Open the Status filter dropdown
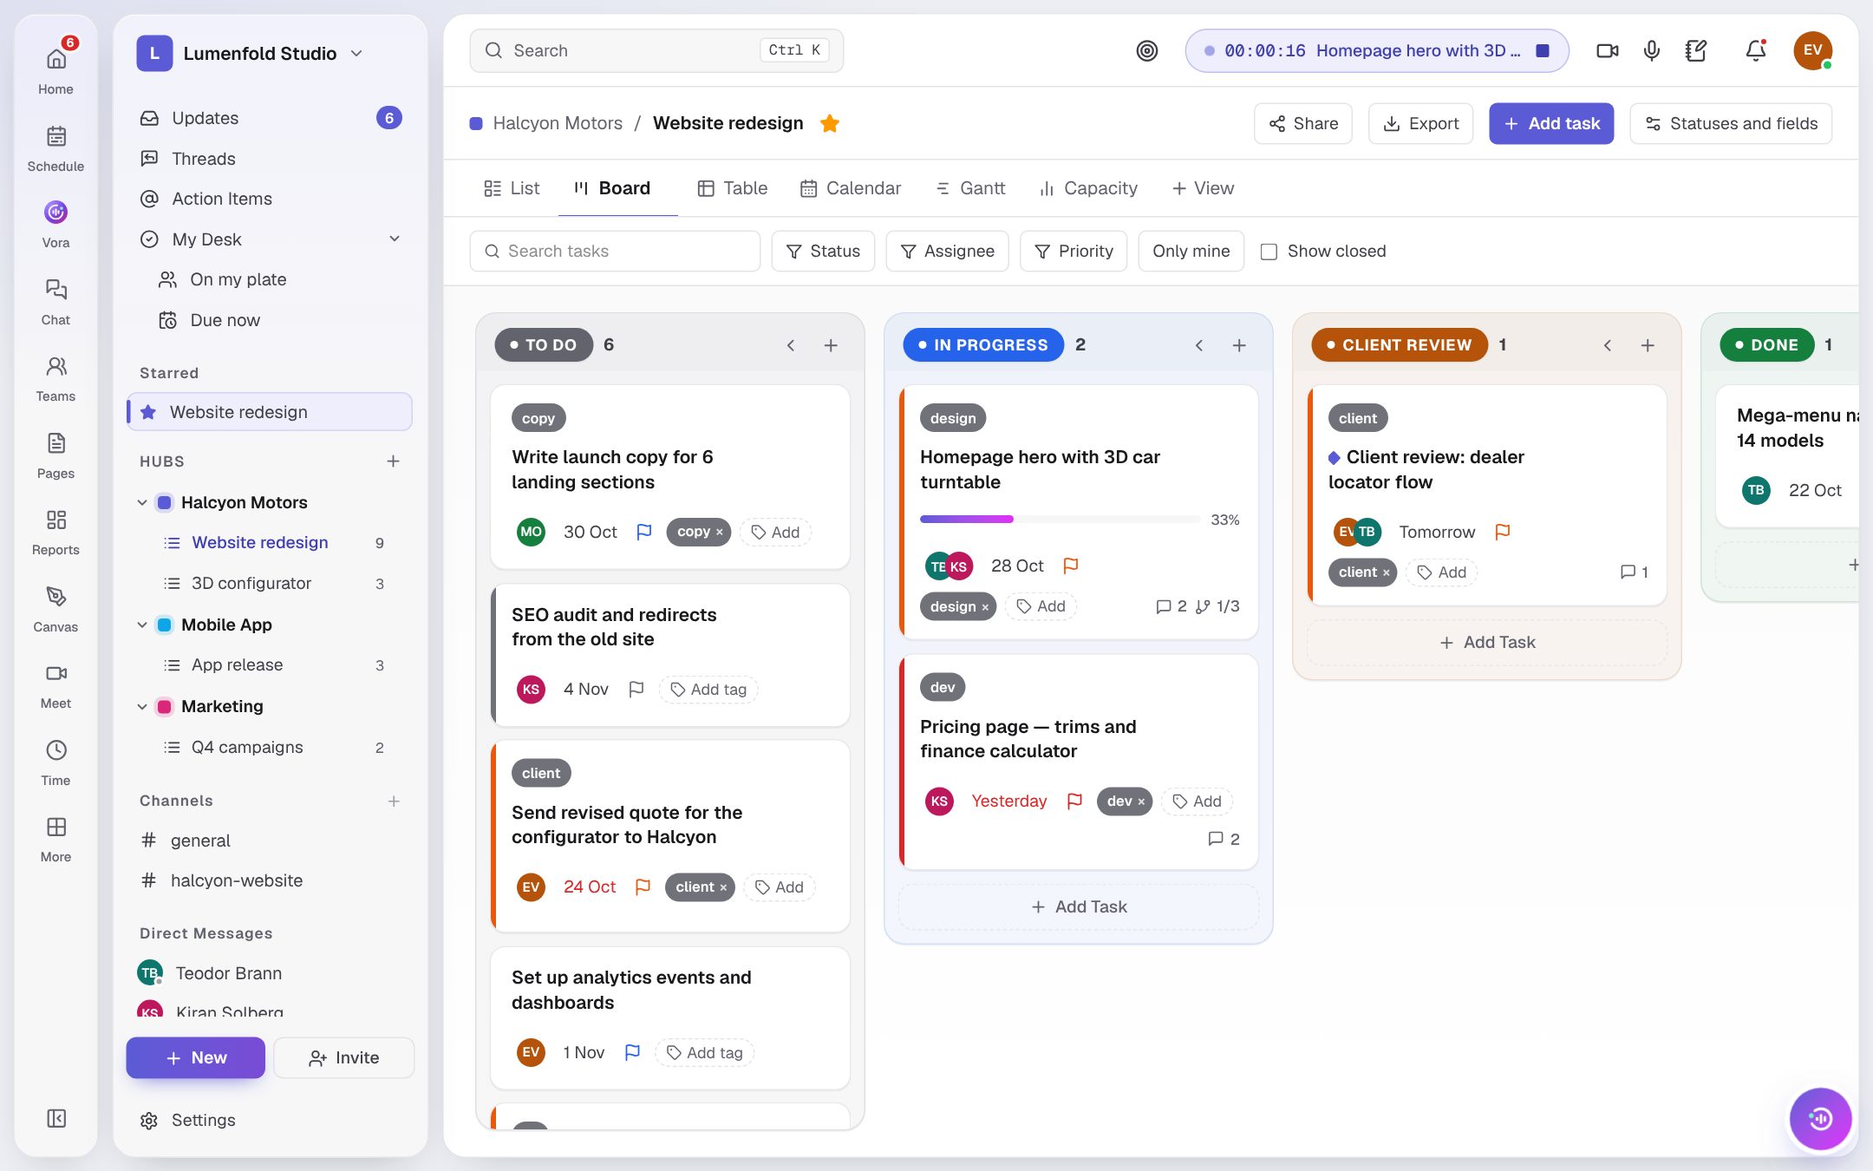Viewport: 1873px width, 1171px height. click(822, 251)
